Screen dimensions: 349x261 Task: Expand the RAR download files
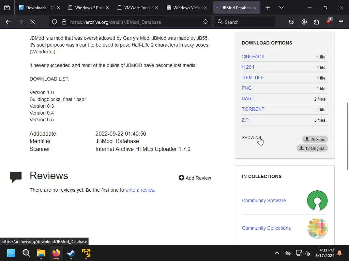(246, 99)
